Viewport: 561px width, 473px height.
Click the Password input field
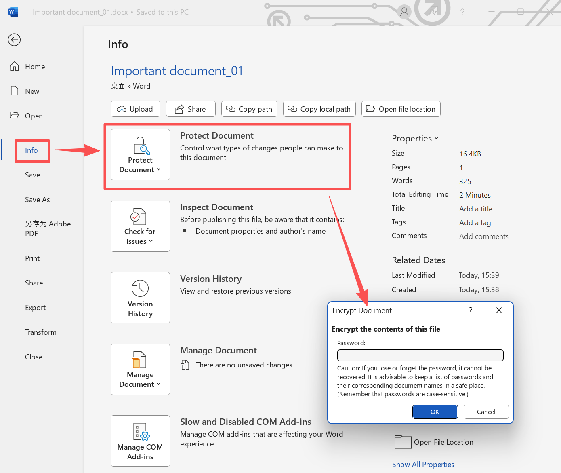[x=420, y=355]
